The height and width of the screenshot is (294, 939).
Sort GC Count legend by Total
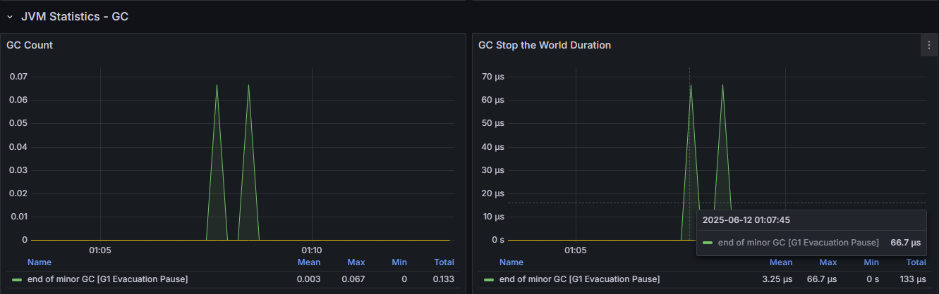tap(444, 262)
